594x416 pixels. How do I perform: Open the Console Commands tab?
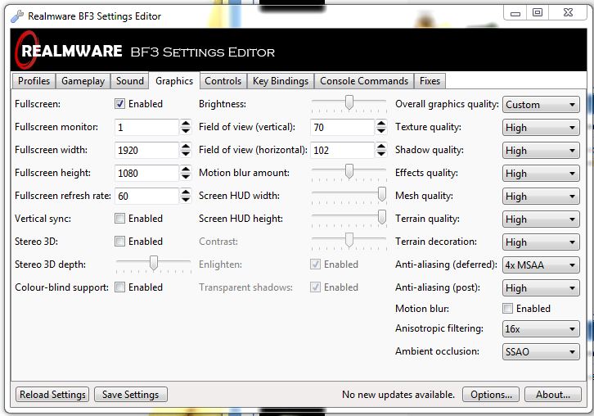364,81
